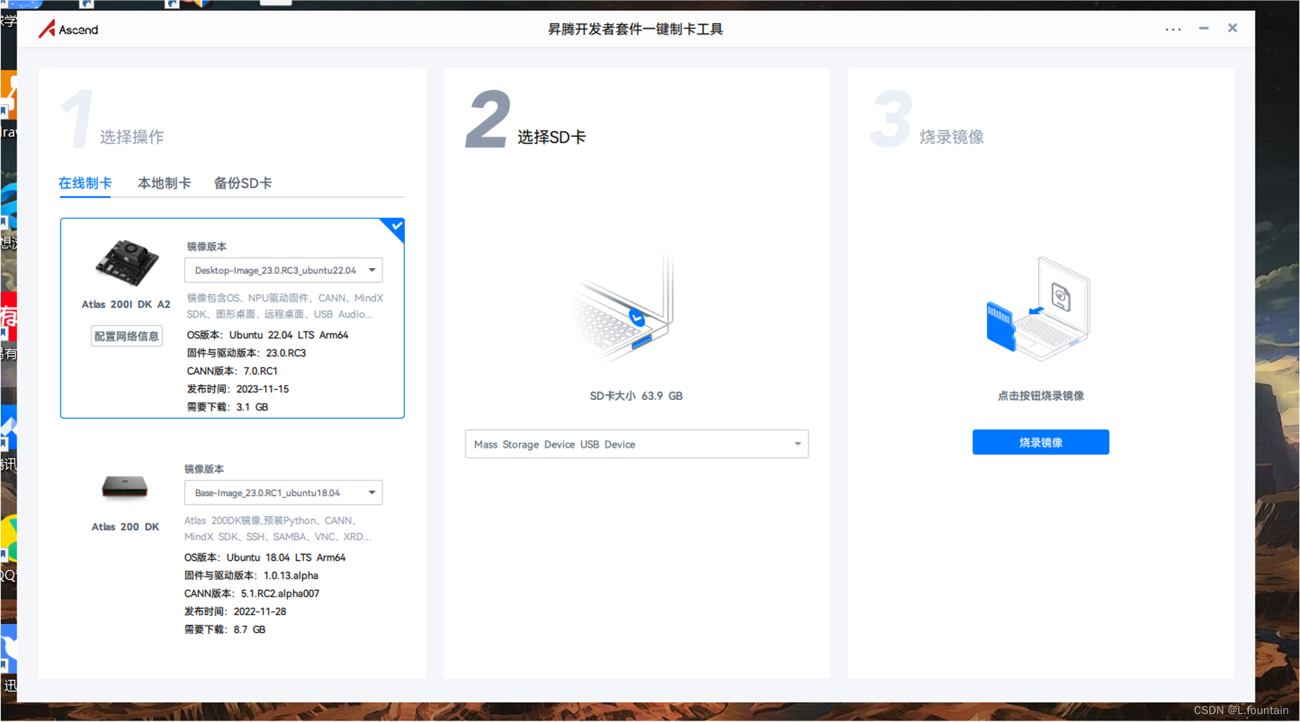Click the Ubuntu 22.04 LTS Arm64 OS version text
Viewport: 1300px width, 722px height.
pos(267,335)
